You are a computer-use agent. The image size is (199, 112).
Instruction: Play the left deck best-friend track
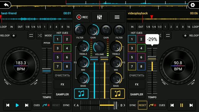coord(17,105)
